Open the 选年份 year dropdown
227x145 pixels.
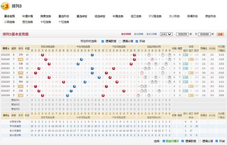point(166,34)
